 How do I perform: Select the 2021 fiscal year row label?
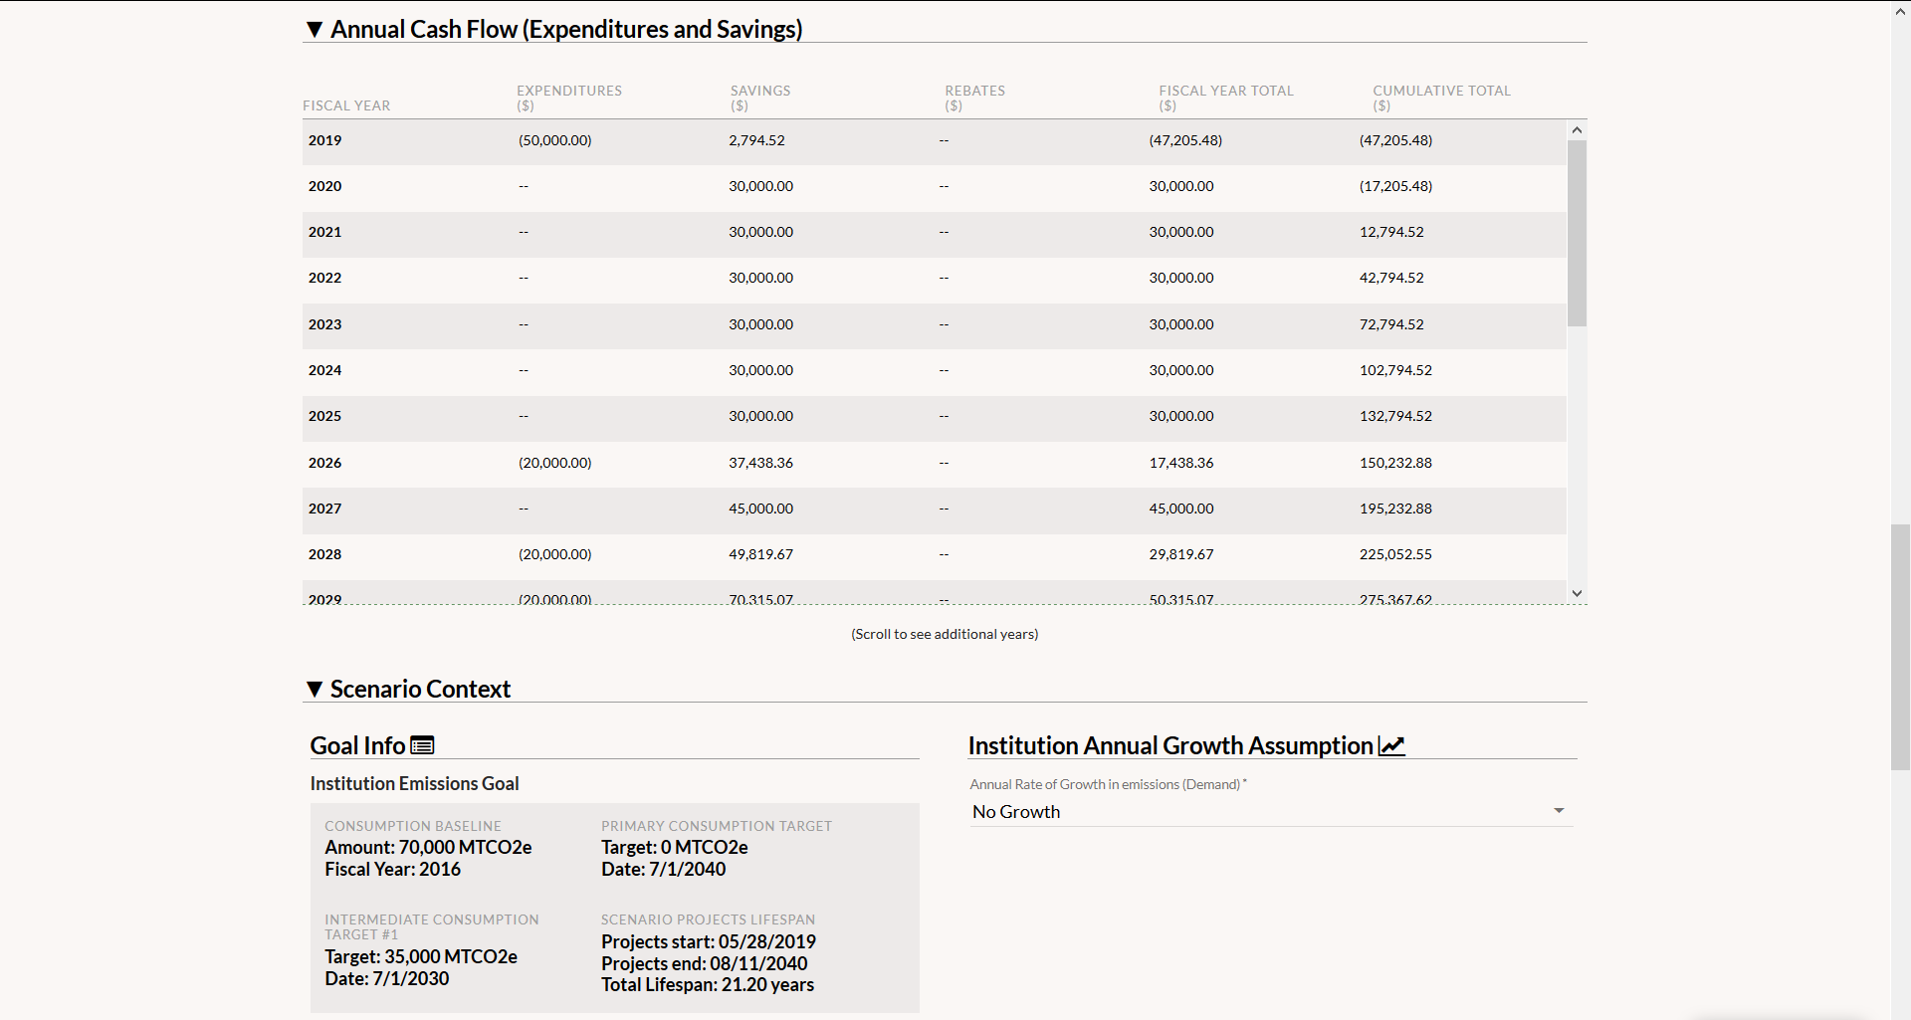click(324, 232)
